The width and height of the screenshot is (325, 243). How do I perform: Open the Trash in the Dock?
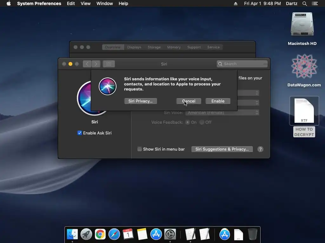[x=252, y=234]
